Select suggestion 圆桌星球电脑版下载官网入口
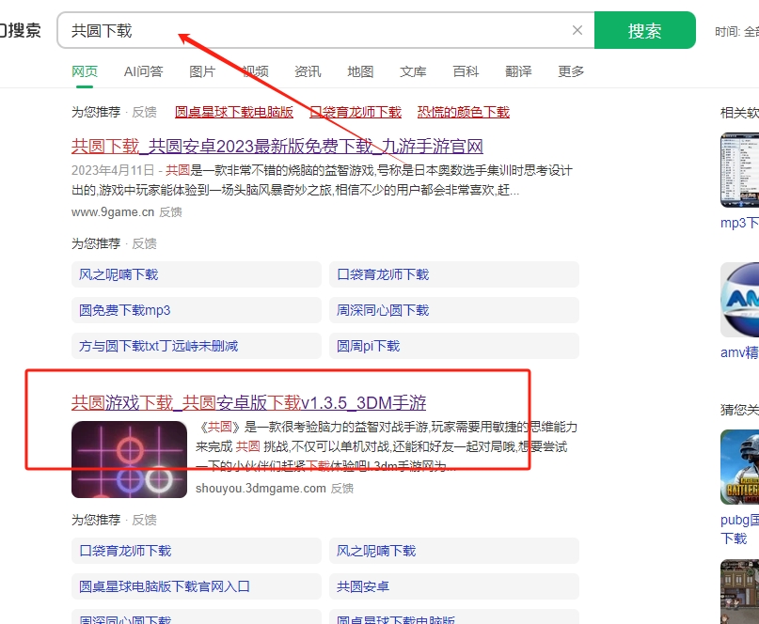 [197, 586]
